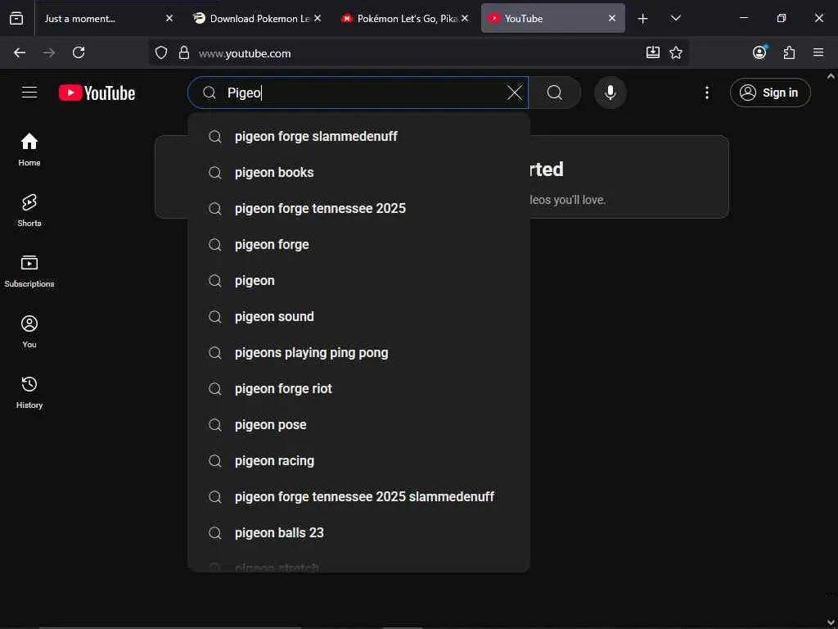The height and width of the screenshot is (629, 838).
Task: Click the install/save page icon in address bar
Action: 652,52
